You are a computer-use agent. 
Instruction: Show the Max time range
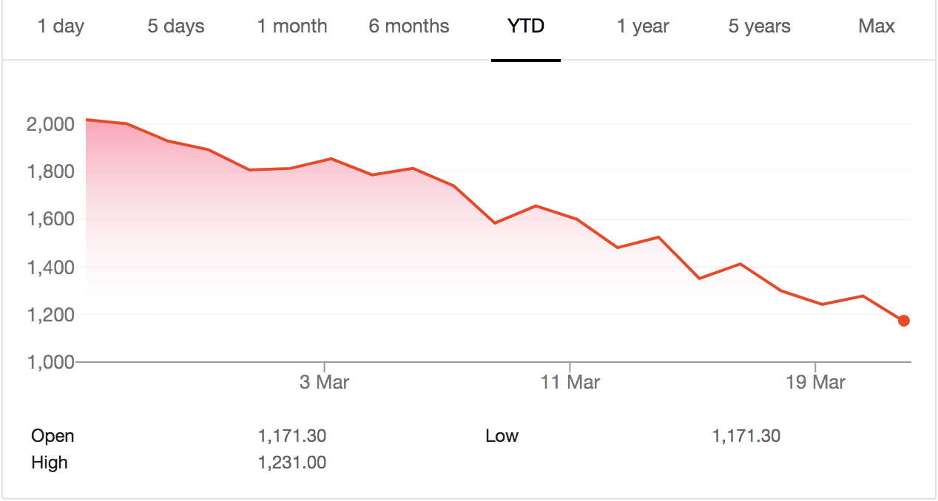[x=877, y=27]
